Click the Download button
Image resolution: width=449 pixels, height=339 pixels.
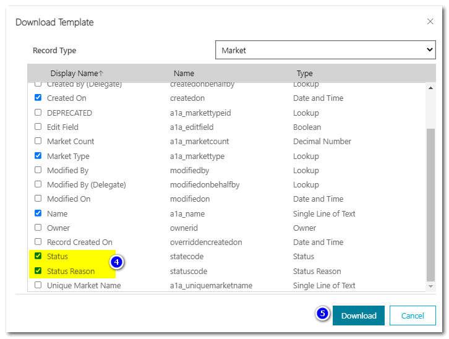tap(359, 315)
